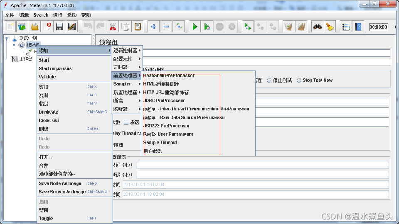Screen dimensions: 399x224
Task: Open the Templates icon in toolbar
Action: [22, 27]
